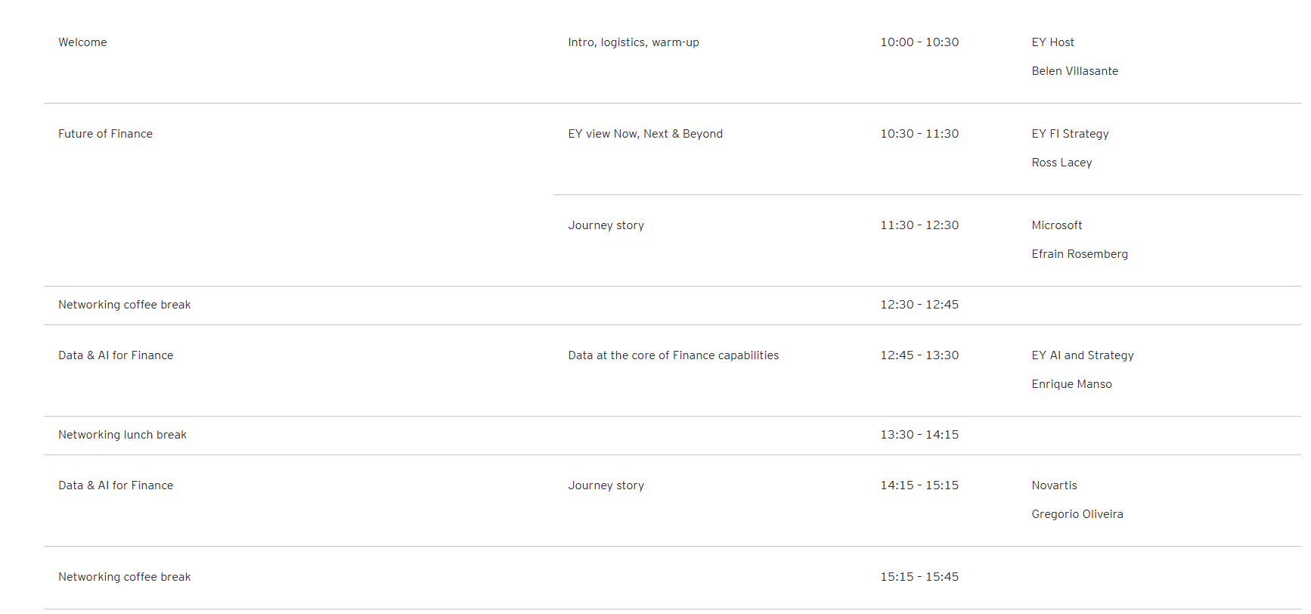The width and height of the screenshot is (1311, 614).
Task: Click the Microsoft company name
Action: [x=1056, y=225]
